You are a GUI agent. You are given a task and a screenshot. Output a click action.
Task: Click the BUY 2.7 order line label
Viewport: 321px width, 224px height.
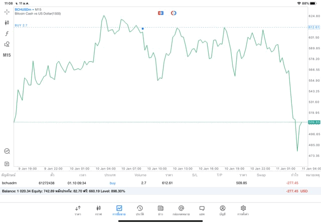(x=21, y=25)
